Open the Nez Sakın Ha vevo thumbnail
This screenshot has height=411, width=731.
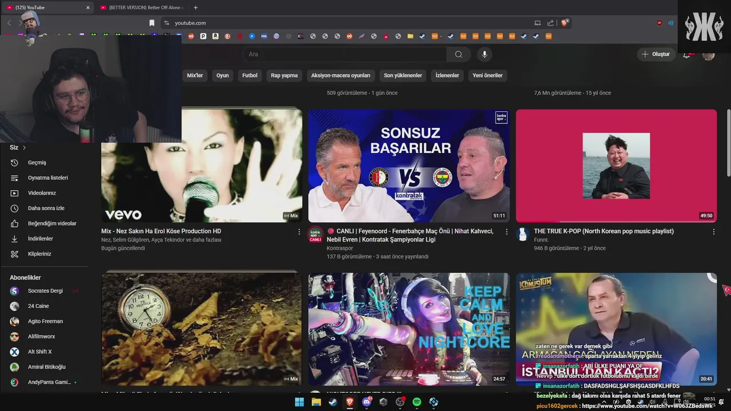pos(202,166)
